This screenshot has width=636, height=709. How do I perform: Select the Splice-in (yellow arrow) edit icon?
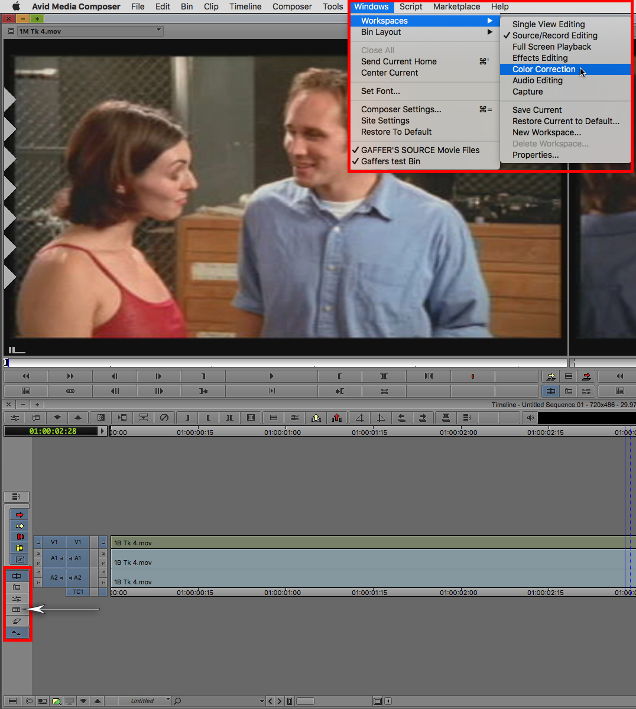[19, 526]
